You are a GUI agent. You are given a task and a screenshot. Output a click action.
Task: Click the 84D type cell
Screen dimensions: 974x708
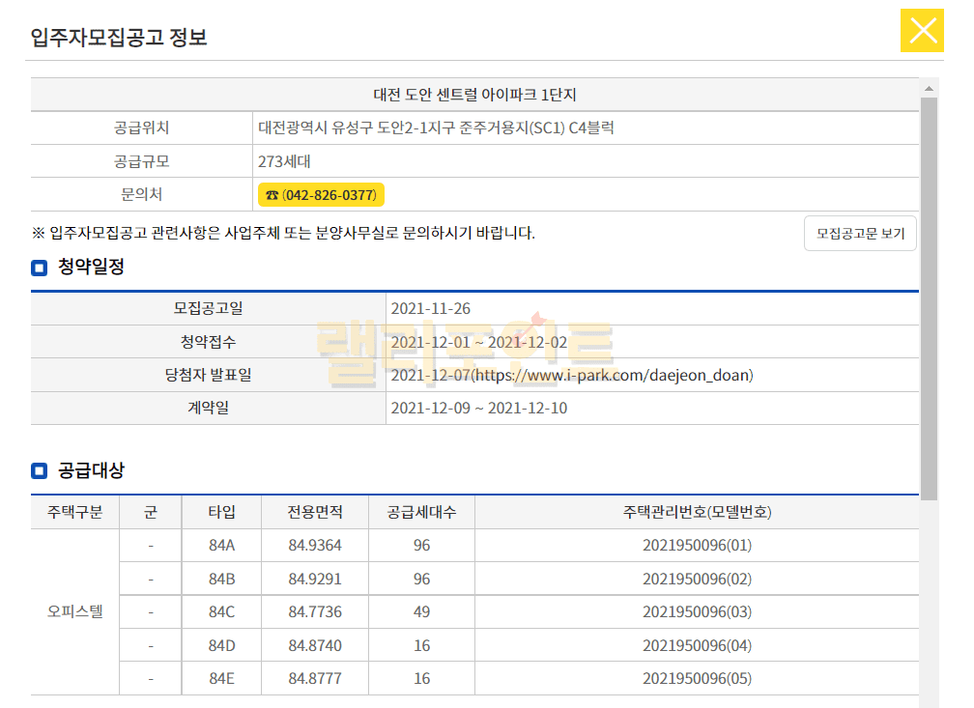(x=221, y=645)
